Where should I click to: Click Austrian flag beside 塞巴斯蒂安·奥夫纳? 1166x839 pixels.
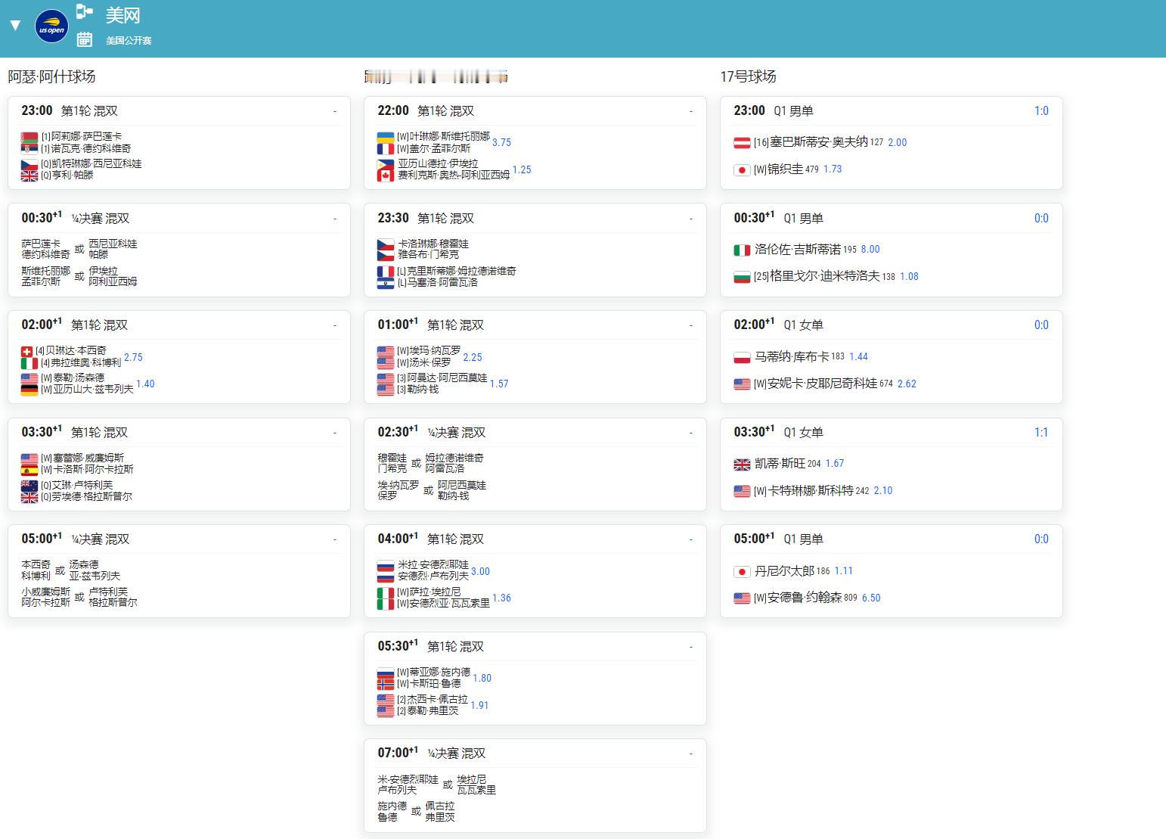click(x=742, y=142)
